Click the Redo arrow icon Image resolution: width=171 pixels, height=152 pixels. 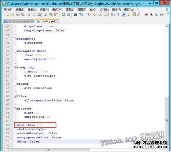point(69,14)
